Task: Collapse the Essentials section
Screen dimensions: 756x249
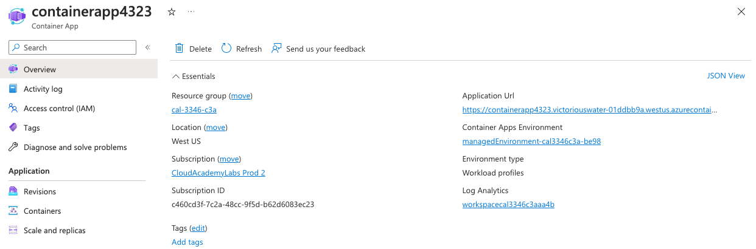Action: 176,77
